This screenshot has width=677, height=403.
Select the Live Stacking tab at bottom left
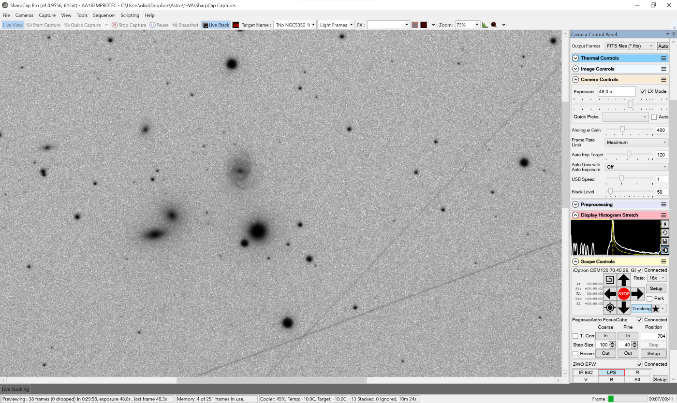(15, 389)
